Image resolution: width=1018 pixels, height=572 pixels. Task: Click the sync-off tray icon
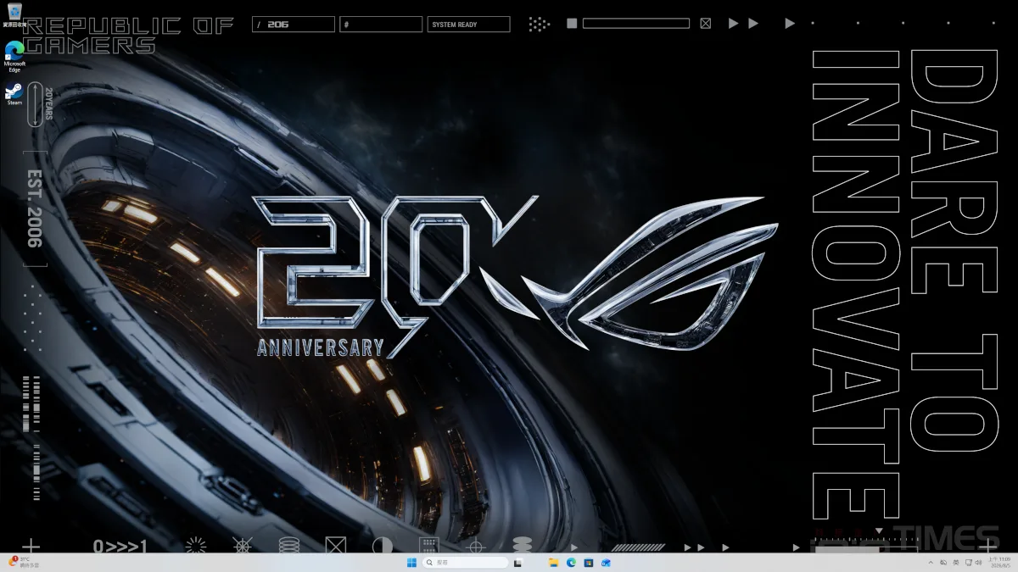(x=943, y=563)
